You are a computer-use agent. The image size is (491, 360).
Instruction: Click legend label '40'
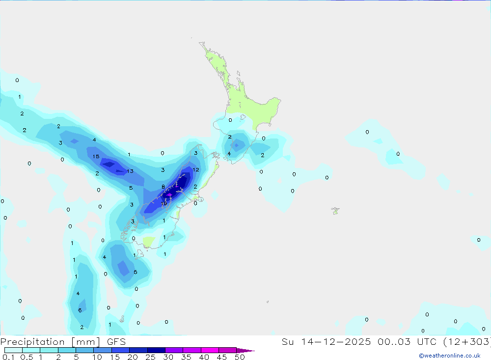(x=204, y=357)
